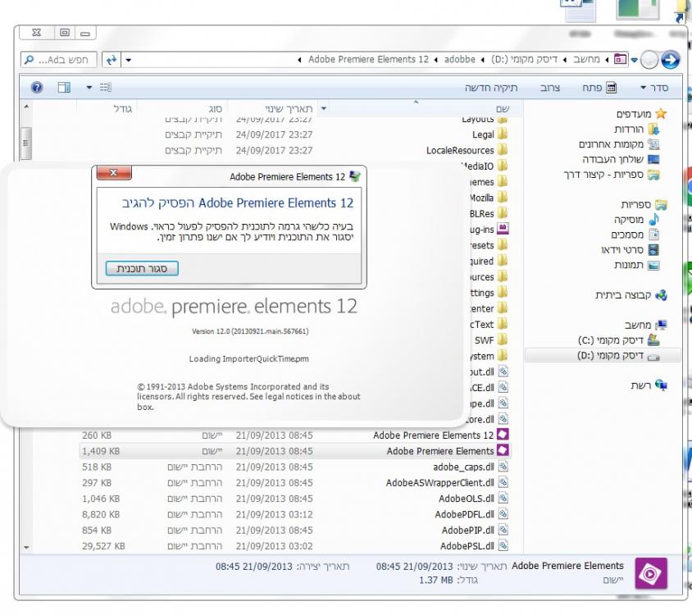The image size is (692, 615).
Task: Open recent pages dropdown near navigation arrows
Action: (634, 60)
